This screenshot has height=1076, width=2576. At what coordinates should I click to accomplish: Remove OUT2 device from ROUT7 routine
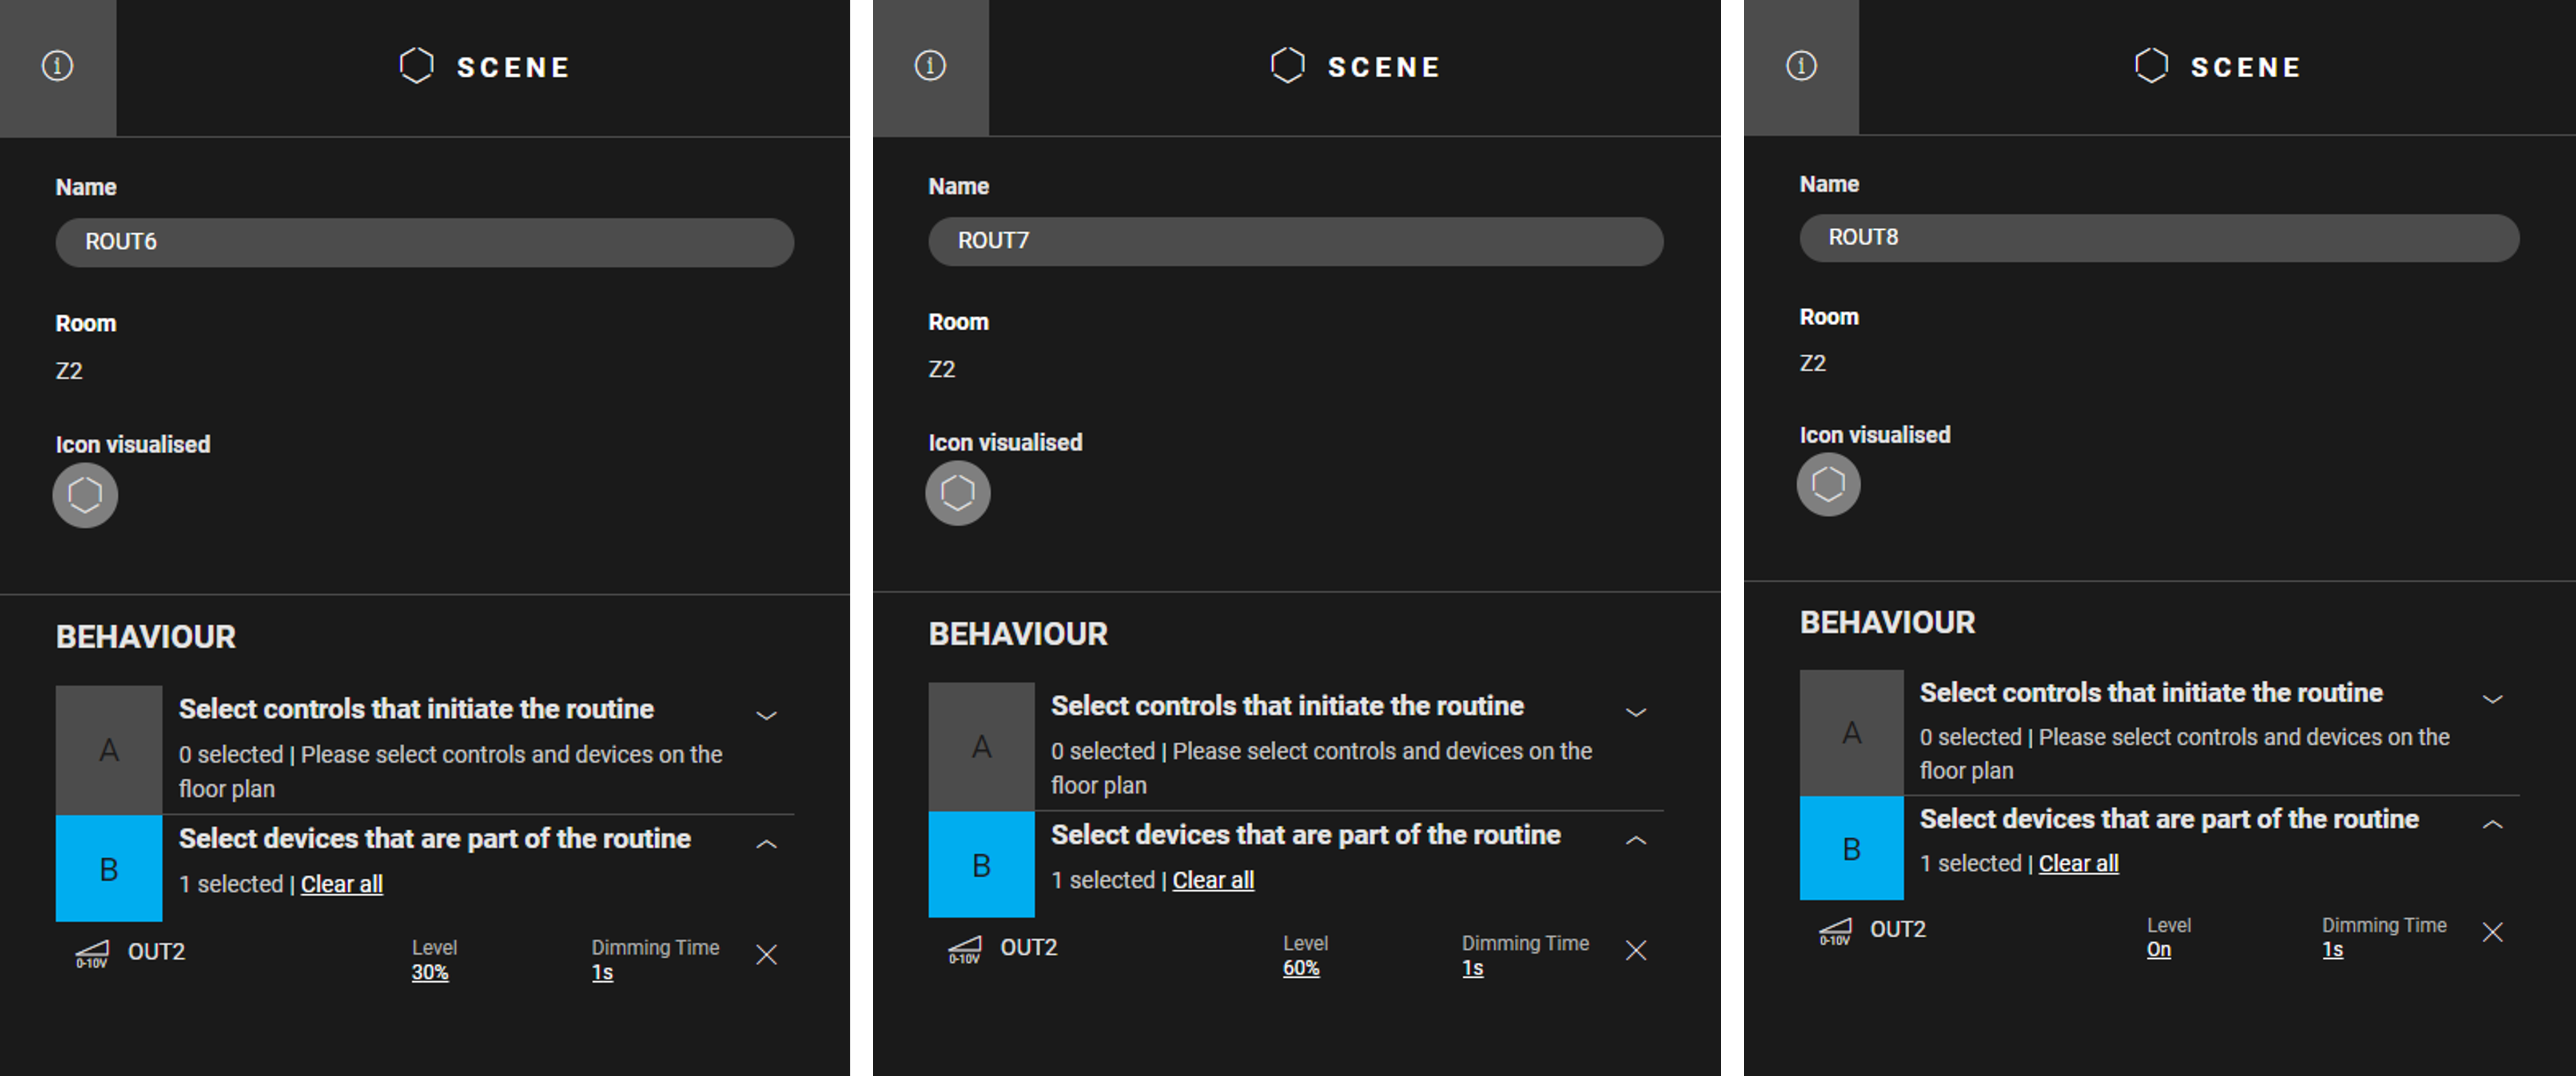(x=1636, y=950)
